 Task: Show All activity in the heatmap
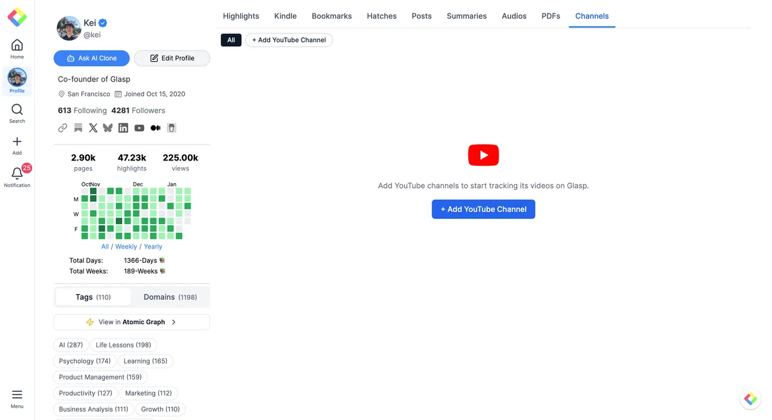point(105,247)
